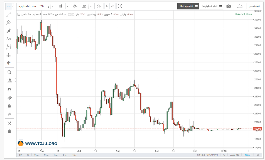265x160 pixels.
Task: Click the انتخاب نماد button
Action: tap(188, 6)
